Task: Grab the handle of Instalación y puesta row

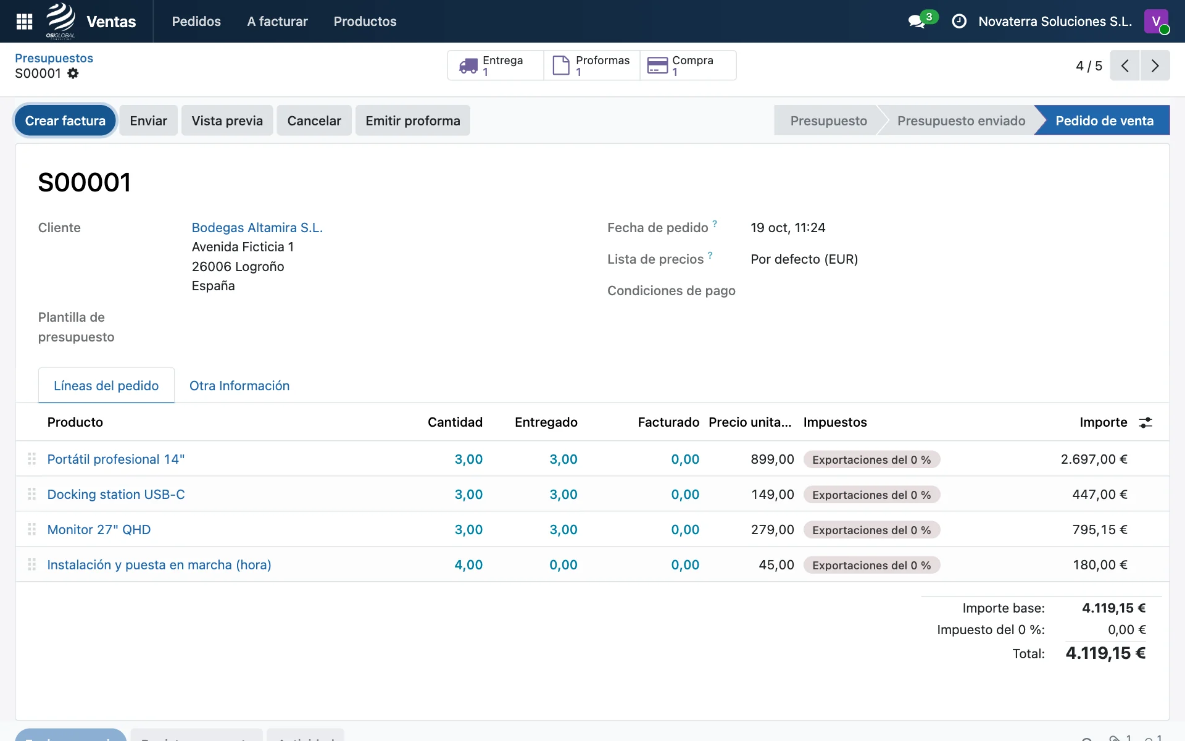Action: 31,564
